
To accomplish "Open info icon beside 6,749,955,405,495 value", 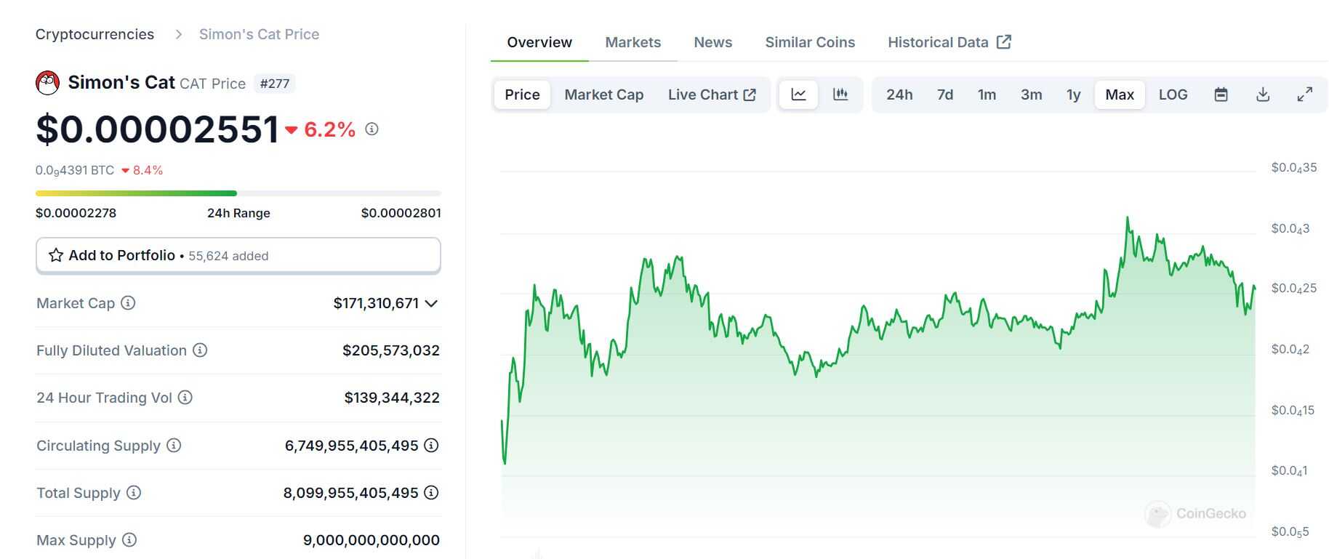I will pyautogui.click(x=431, y=446).
